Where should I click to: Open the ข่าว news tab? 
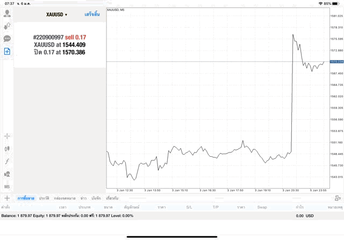[83, 198]
